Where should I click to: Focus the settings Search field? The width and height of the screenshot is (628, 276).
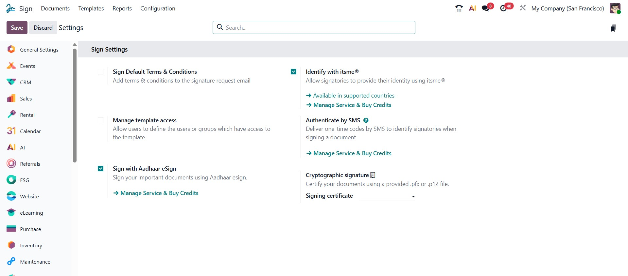pyautogui.click(x=319, y=28)
